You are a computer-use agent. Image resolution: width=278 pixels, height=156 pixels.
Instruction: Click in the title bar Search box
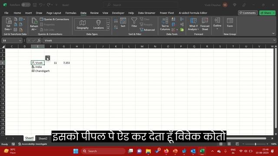tap(141, 5)
